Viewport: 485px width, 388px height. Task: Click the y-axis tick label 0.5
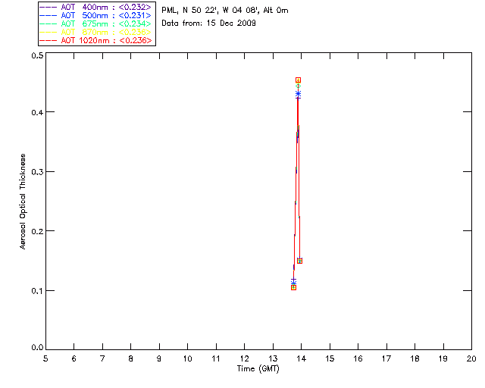[x=37, y=55]
